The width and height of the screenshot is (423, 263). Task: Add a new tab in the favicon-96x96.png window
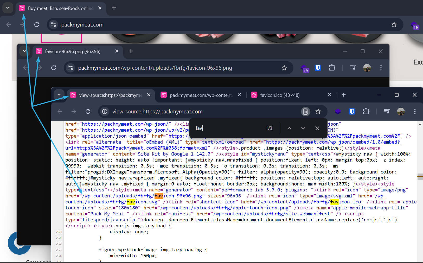pyautogui.click(x=131, y=51)
